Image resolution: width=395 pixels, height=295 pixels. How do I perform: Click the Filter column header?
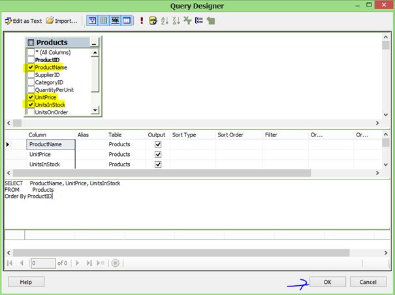(x=285, y=135)
